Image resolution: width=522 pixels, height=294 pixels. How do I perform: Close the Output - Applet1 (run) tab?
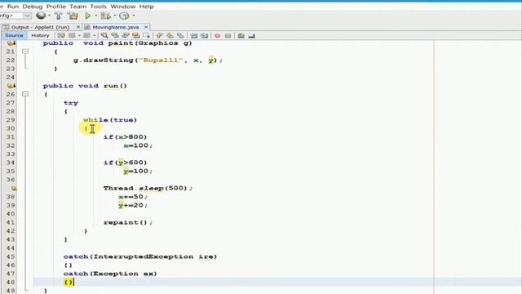[x=78, y=27]
